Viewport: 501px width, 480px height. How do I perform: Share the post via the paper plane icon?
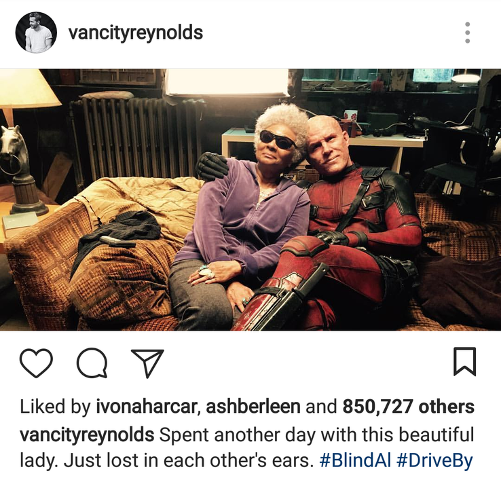point(147,363)
